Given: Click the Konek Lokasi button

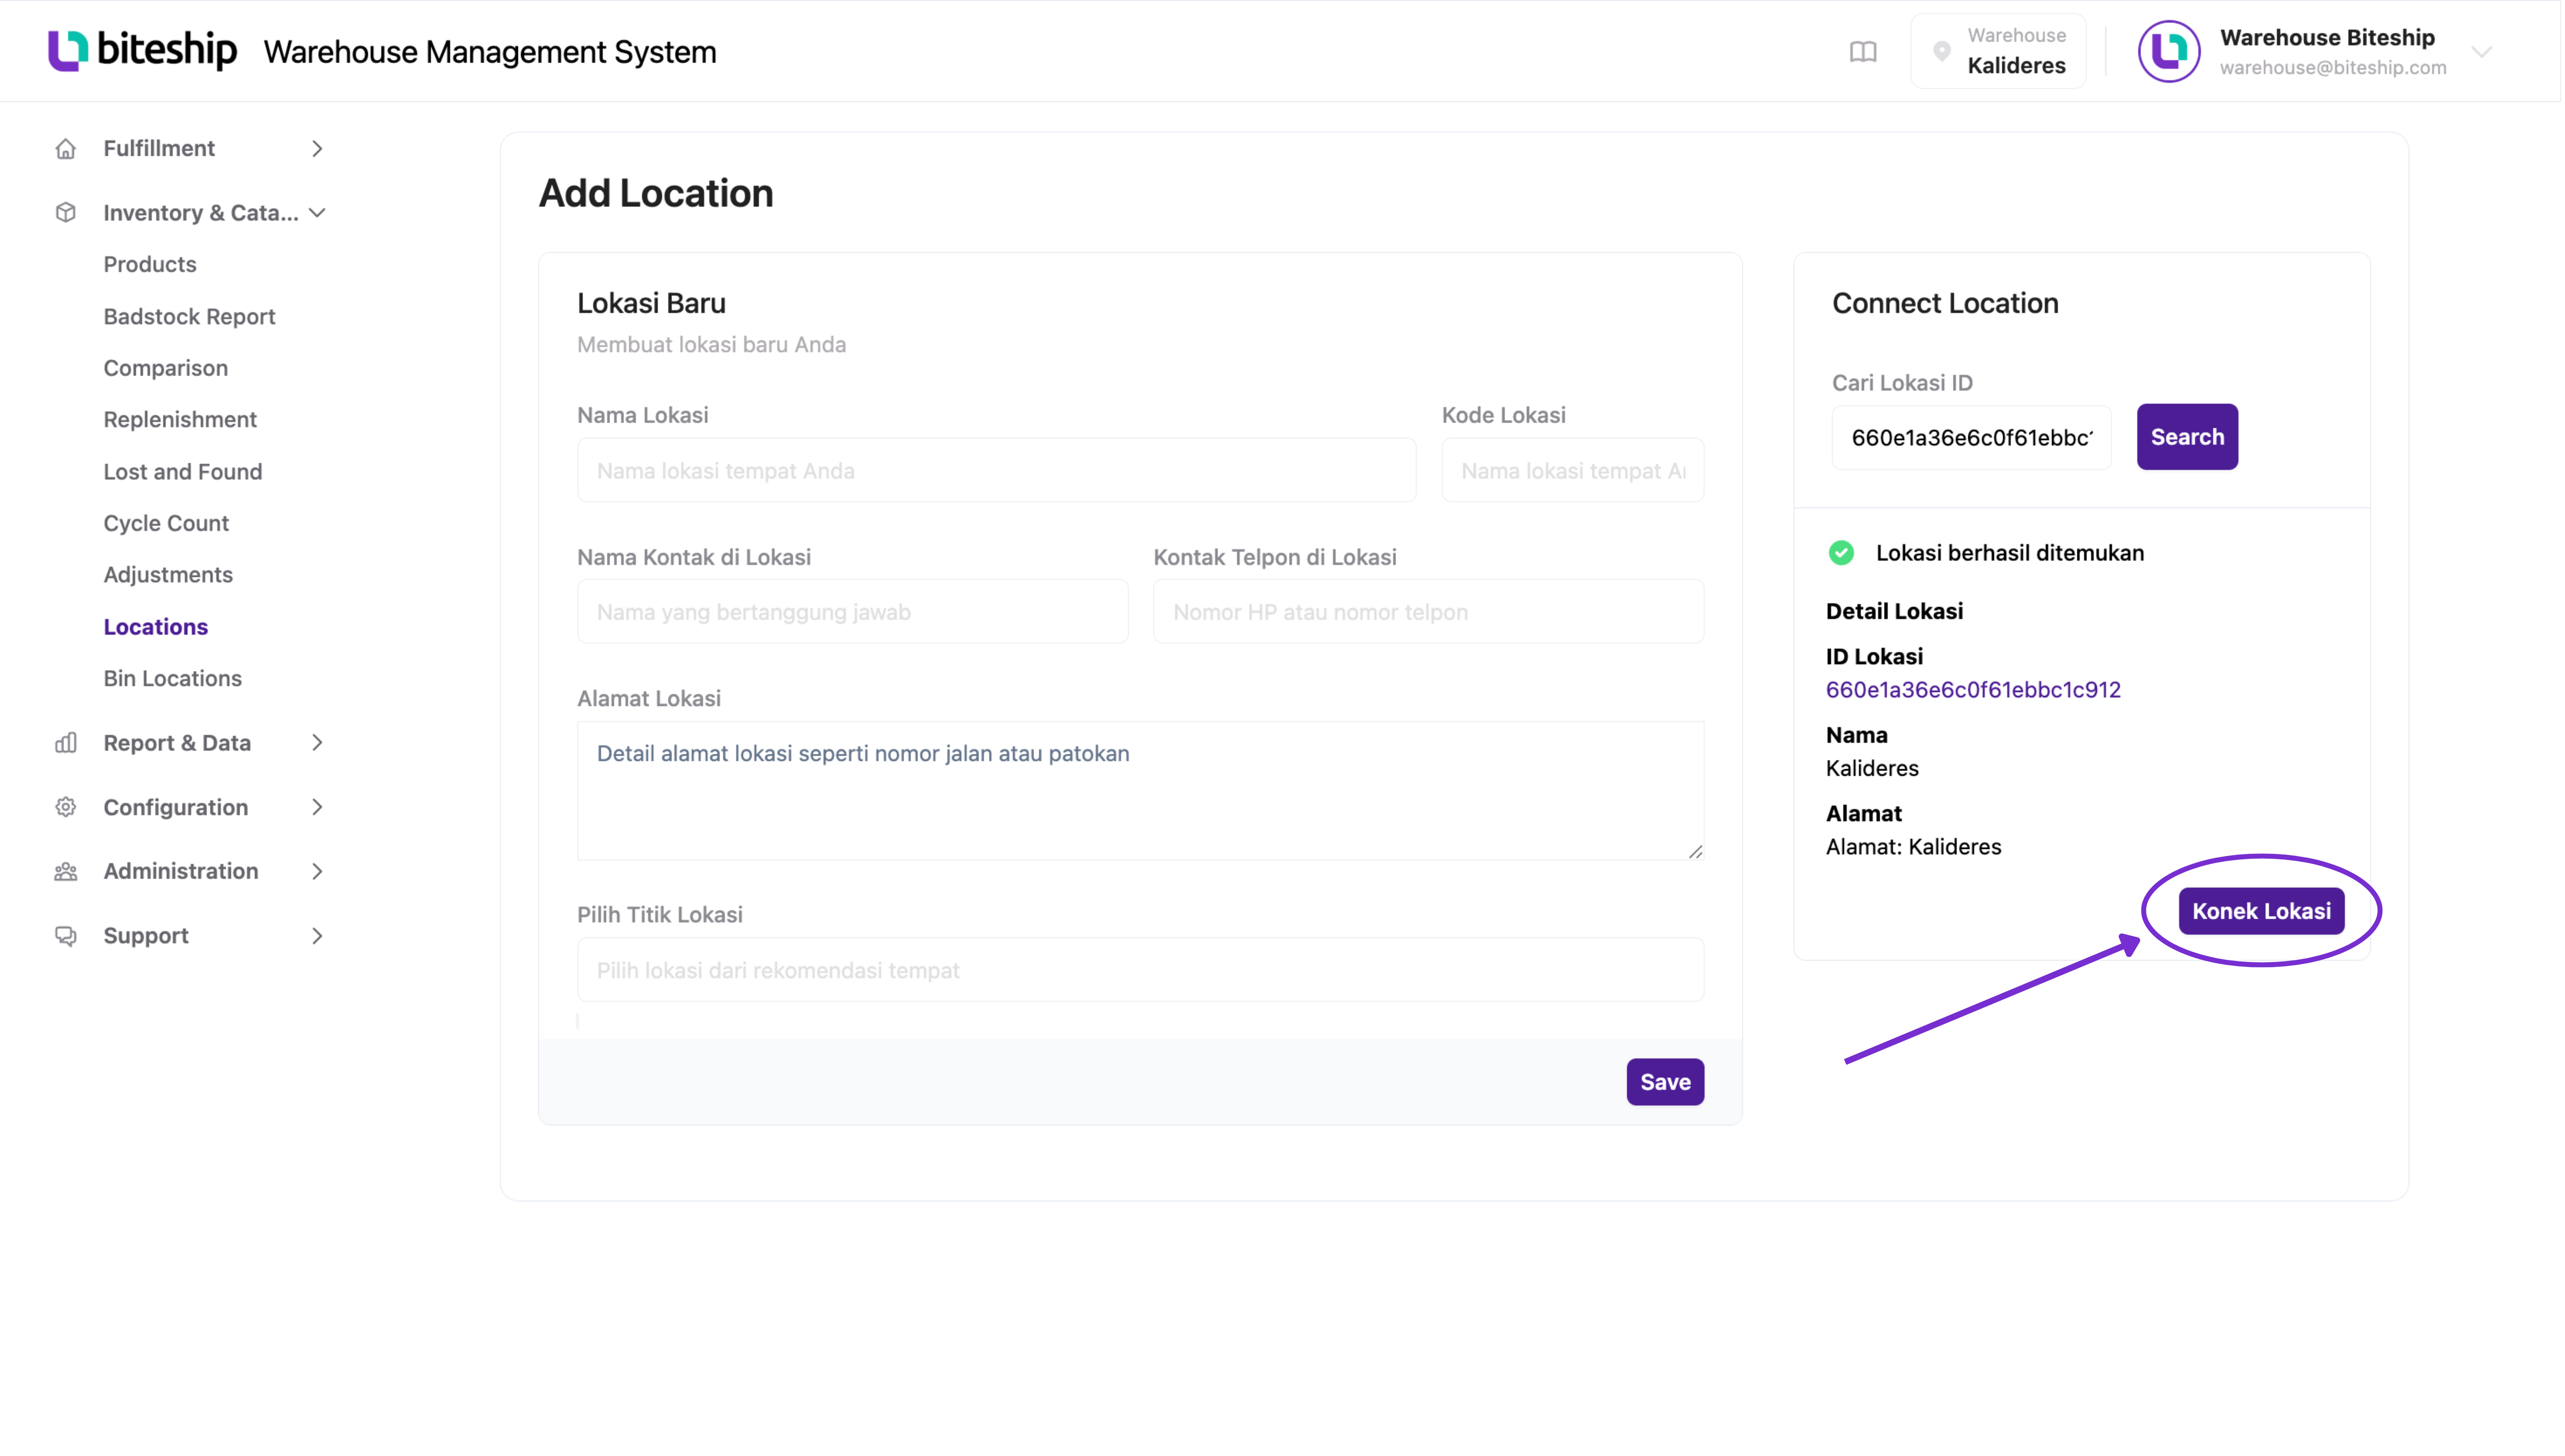Looking at the screenshot, I should coord(2261,911).
